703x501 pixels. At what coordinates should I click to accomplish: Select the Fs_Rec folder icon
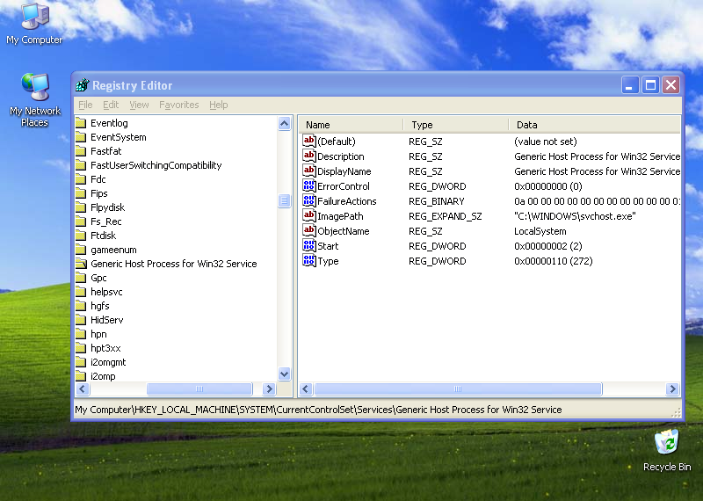81,221
